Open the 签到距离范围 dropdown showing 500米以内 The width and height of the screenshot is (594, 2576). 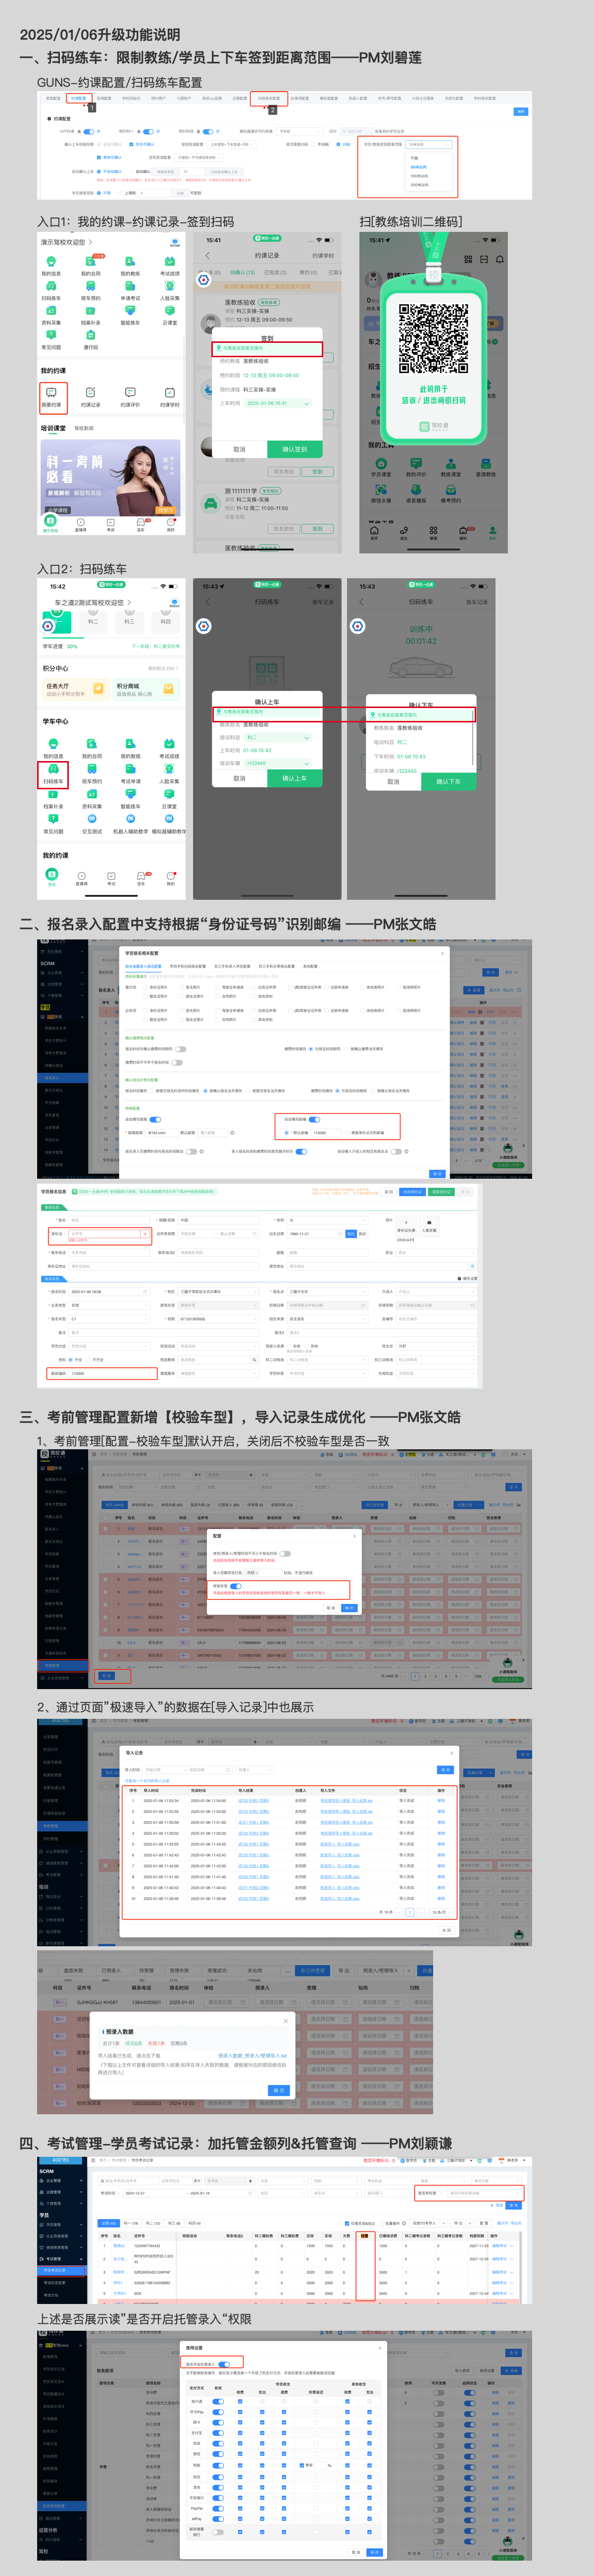point(429,144)
